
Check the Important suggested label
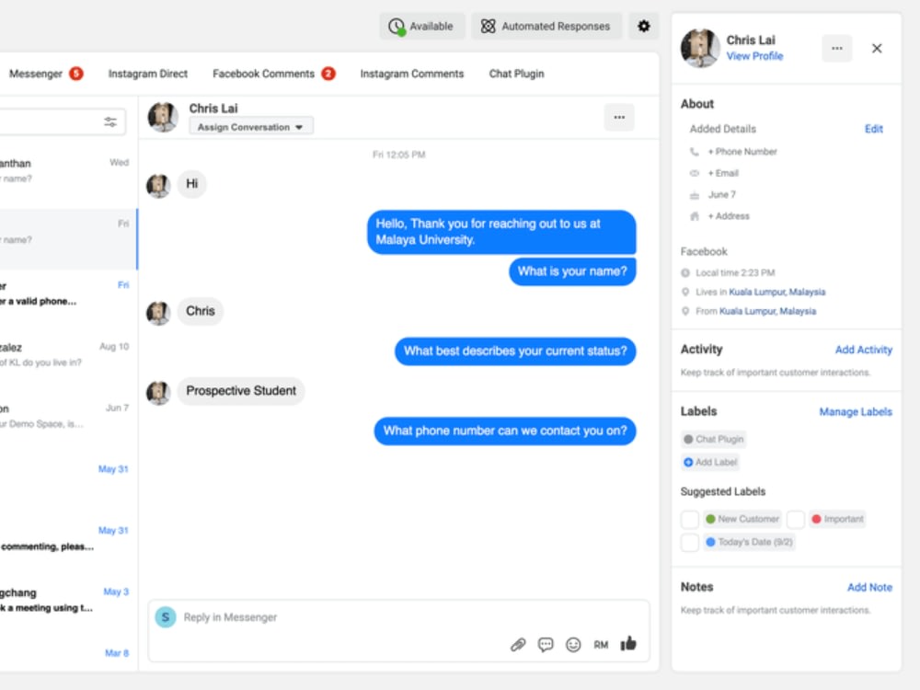click(x=796, y=519)
